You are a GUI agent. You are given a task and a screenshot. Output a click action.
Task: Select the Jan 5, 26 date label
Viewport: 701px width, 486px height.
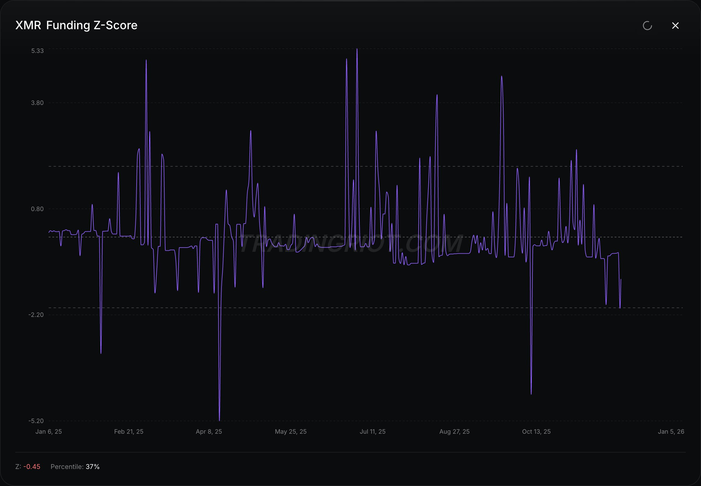tap(671, 432)
